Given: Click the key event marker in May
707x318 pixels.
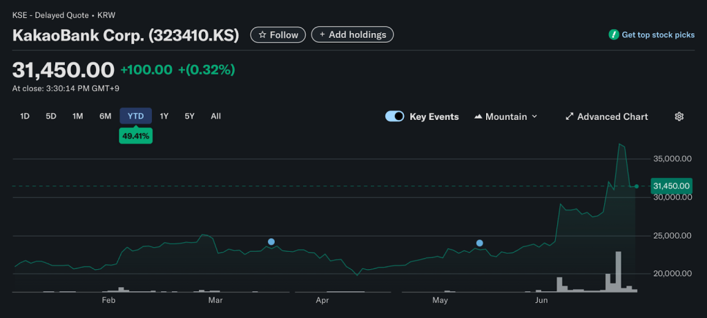Looking at the screenshot, I should [480, 243].
